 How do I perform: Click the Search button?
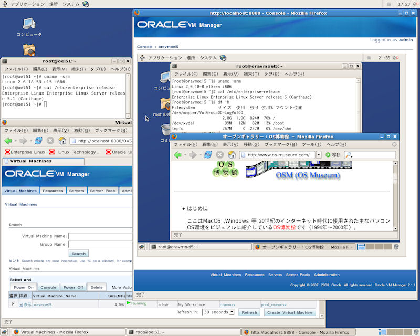point(78,254)
